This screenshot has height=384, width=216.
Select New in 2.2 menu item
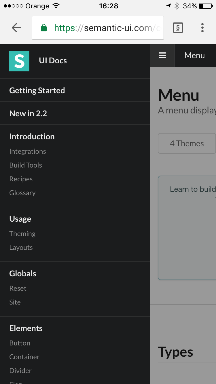28,113
